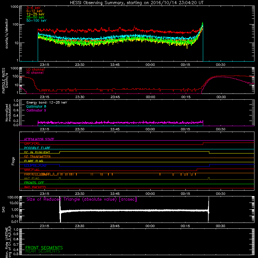Viewport: 258px width, 258px height.
Task: Click the ATTENUATOR_STATE flag label
Action: point(39,139)
